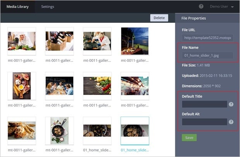Screen dimensions: 240x157
Task: Open the Settings tab
Action: click(x=48, y=7)
